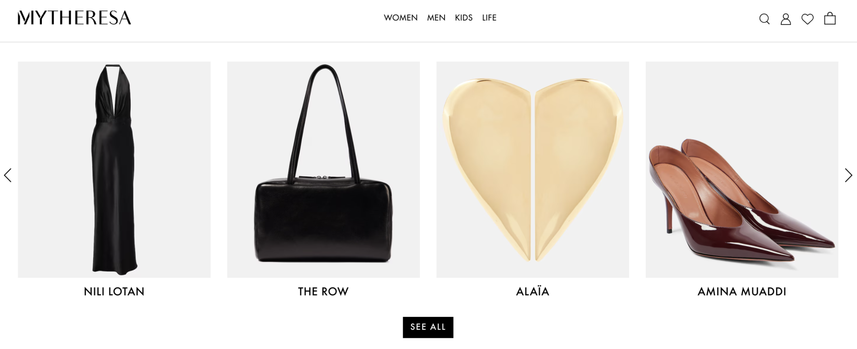Open the account profile icon

pyautogui.click(x=785, y=19)
